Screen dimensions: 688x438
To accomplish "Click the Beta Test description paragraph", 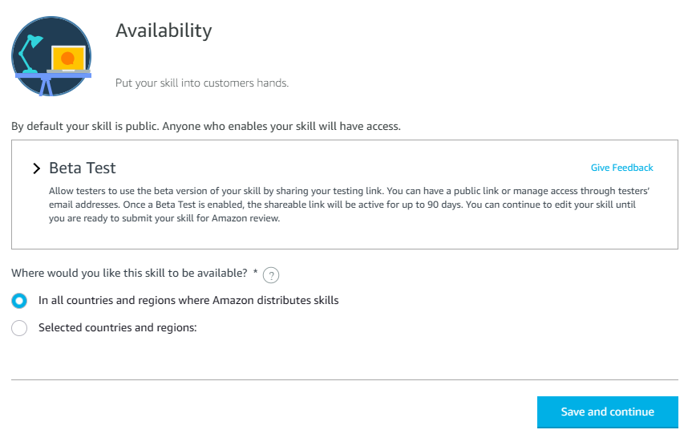I will [350, 205].
